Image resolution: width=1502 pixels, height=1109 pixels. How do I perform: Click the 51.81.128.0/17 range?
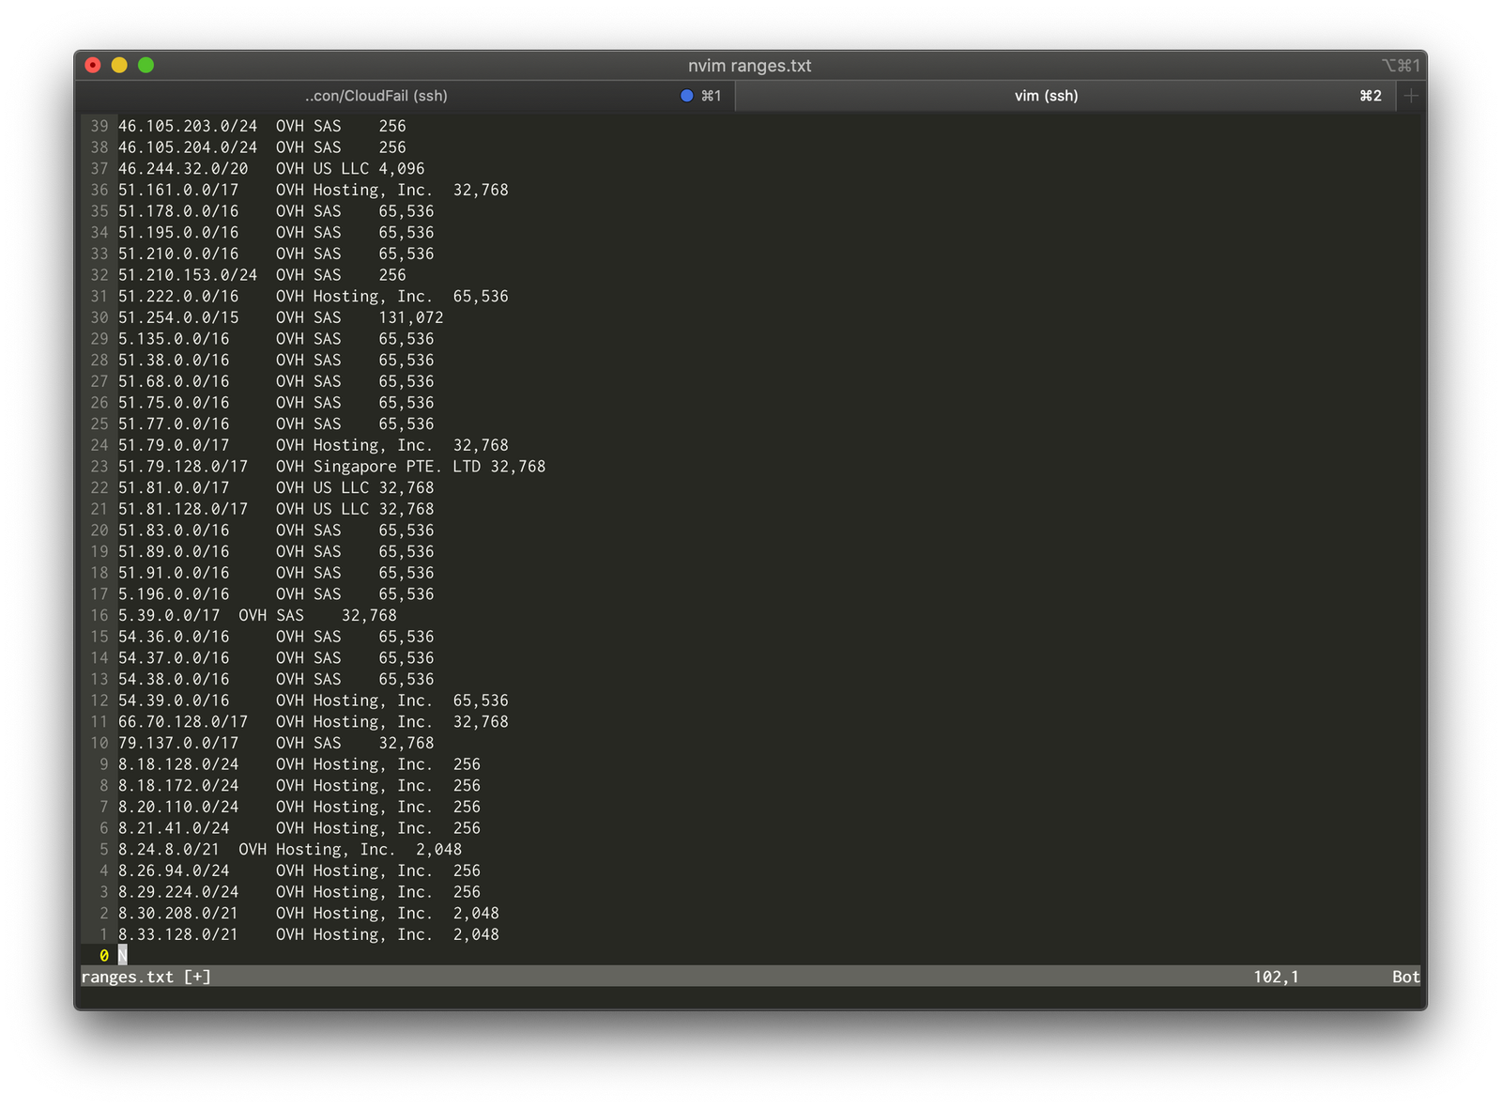[183, 509]
